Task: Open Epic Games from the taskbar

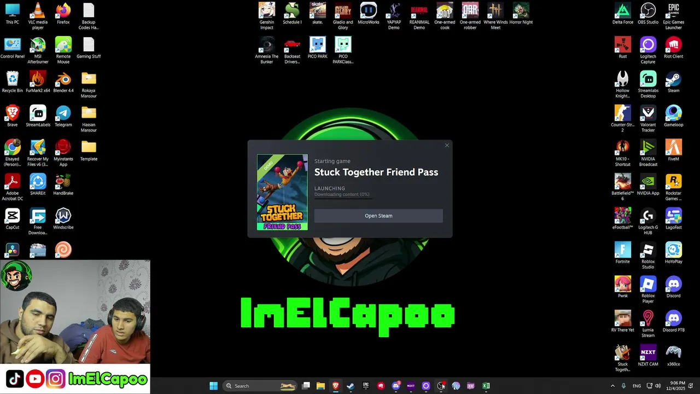Action: 366,386
